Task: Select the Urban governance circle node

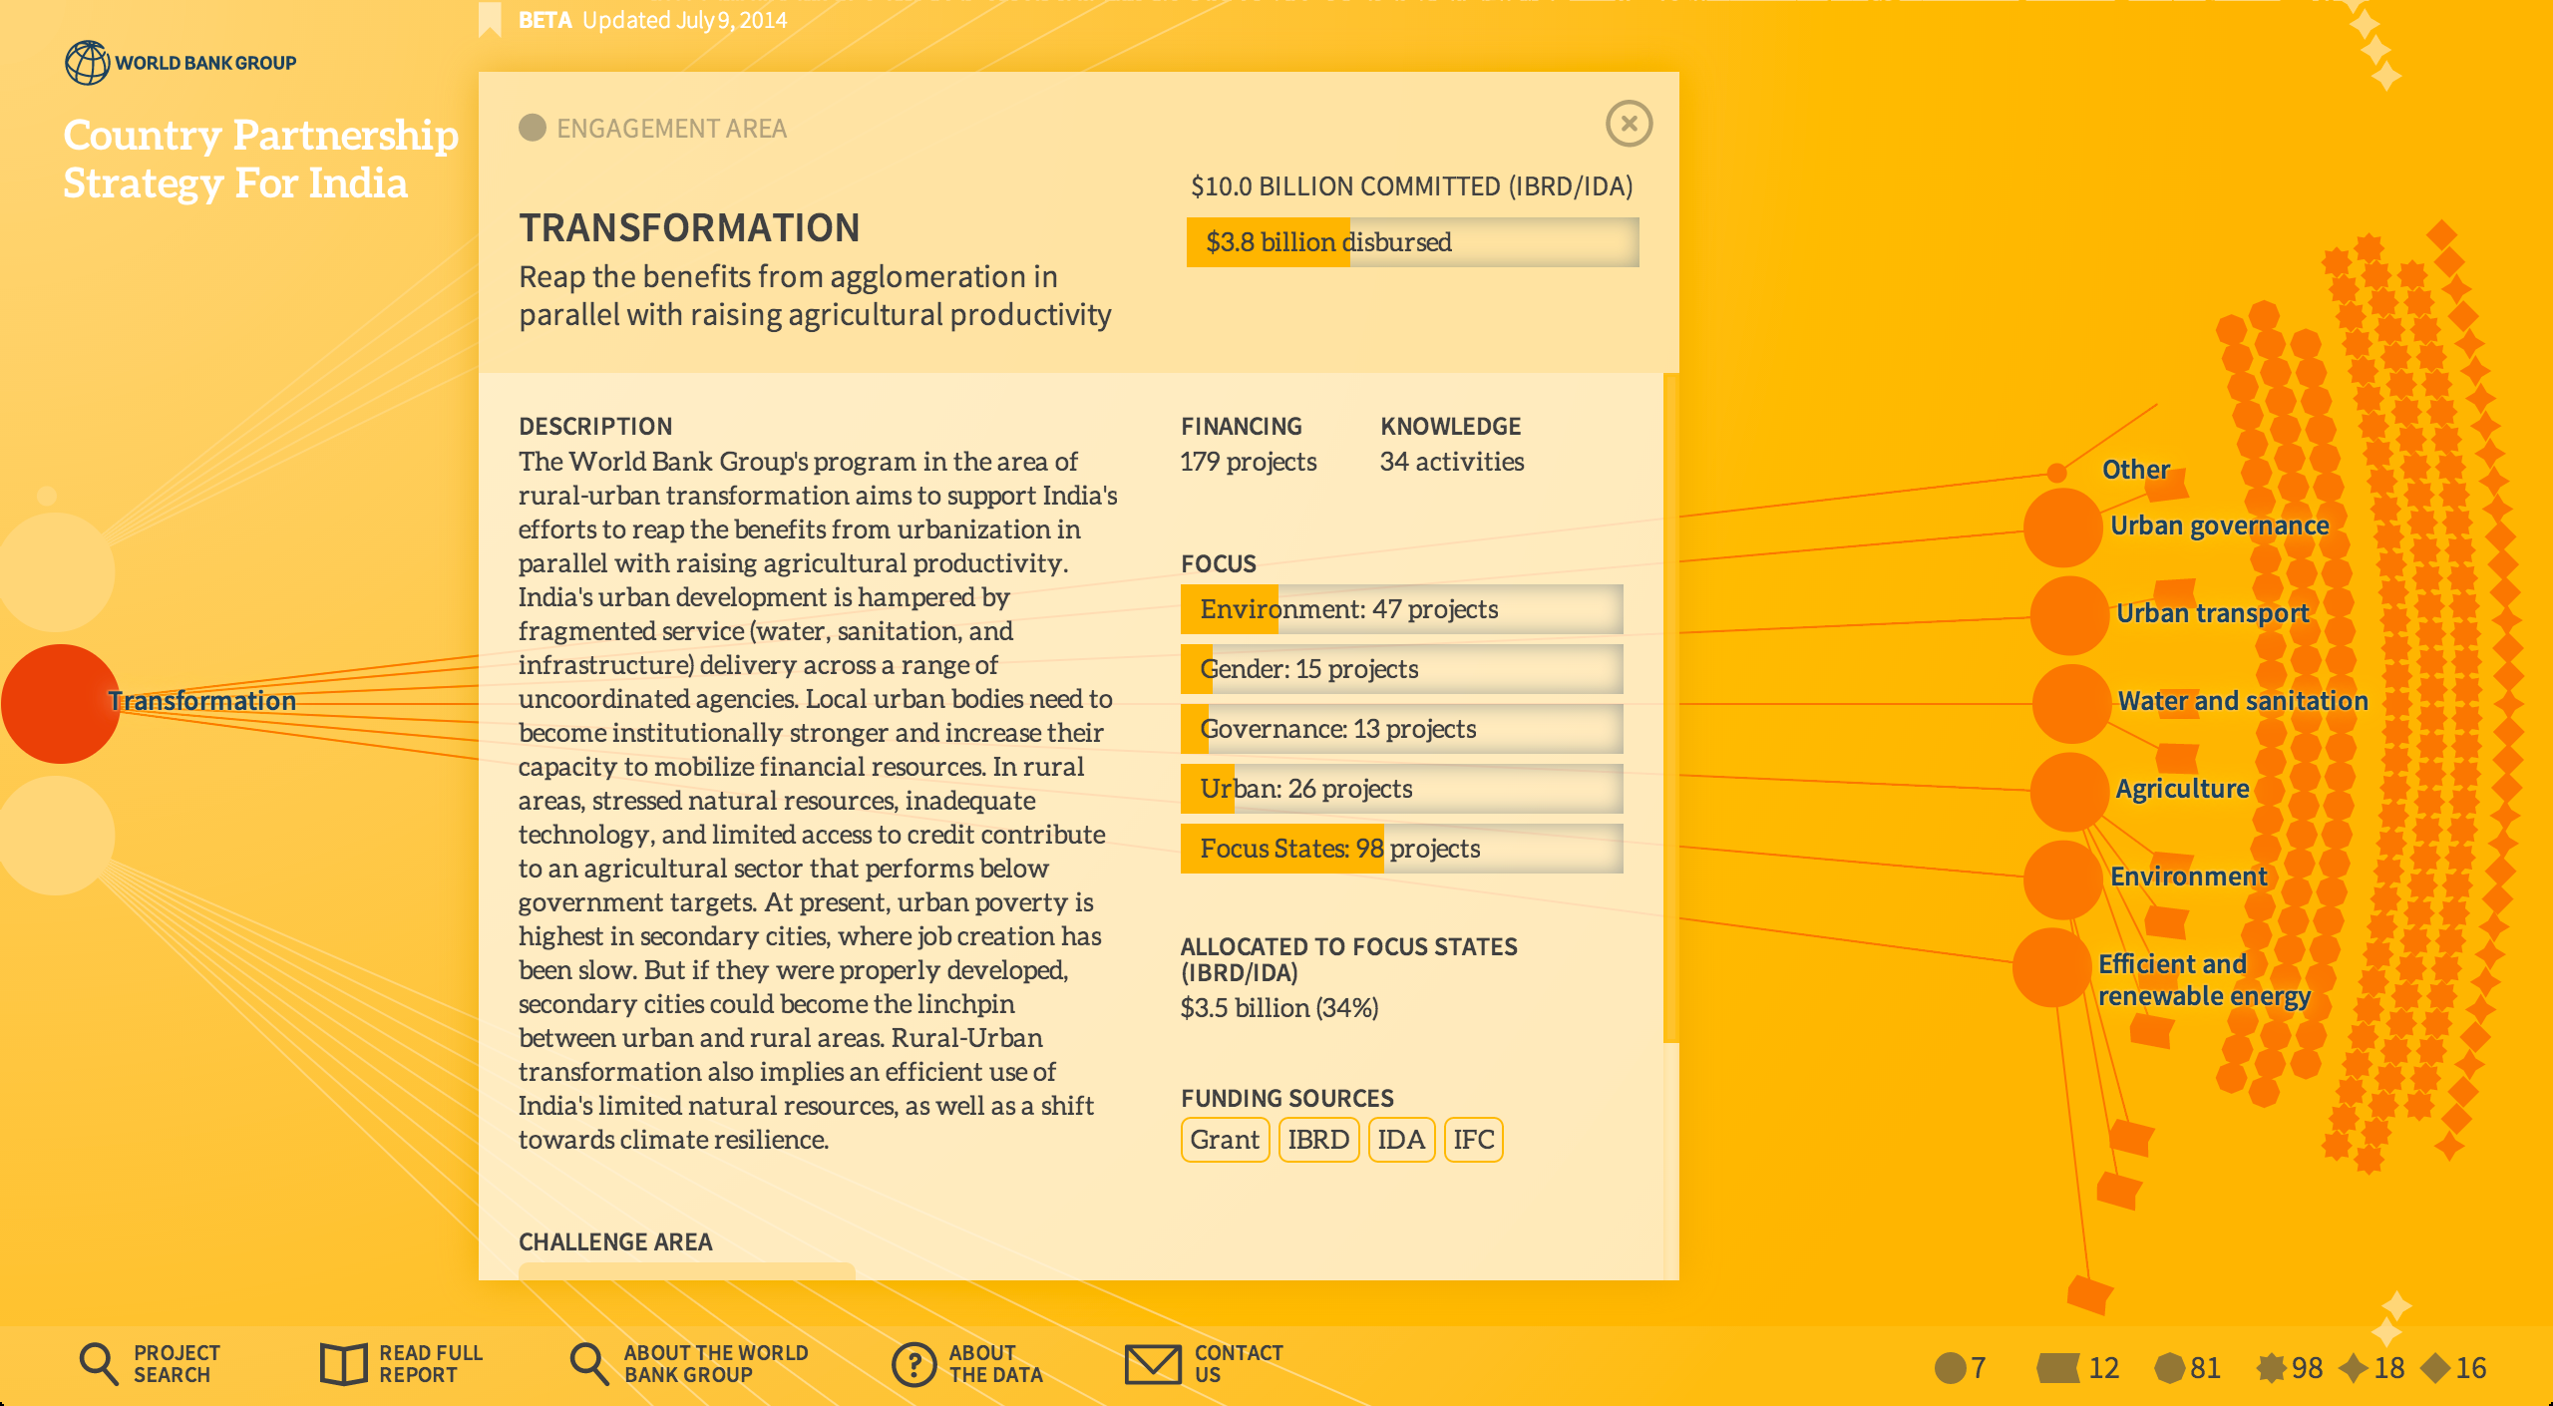Action: tap(2063, 527)
